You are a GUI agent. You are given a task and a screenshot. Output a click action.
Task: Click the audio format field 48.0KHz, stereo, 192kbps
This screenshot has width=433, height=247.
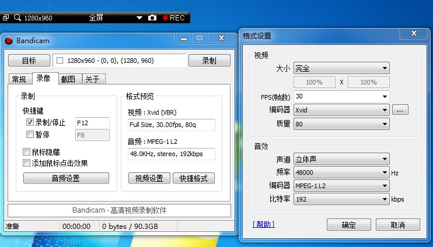click(171, 154)
